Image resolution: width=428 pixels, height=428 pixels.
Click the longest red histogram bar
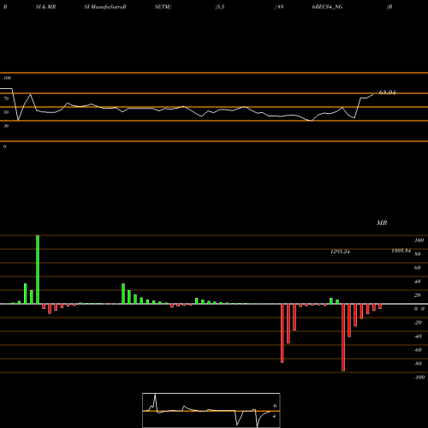pyautogui.click(x=343, y=337)
